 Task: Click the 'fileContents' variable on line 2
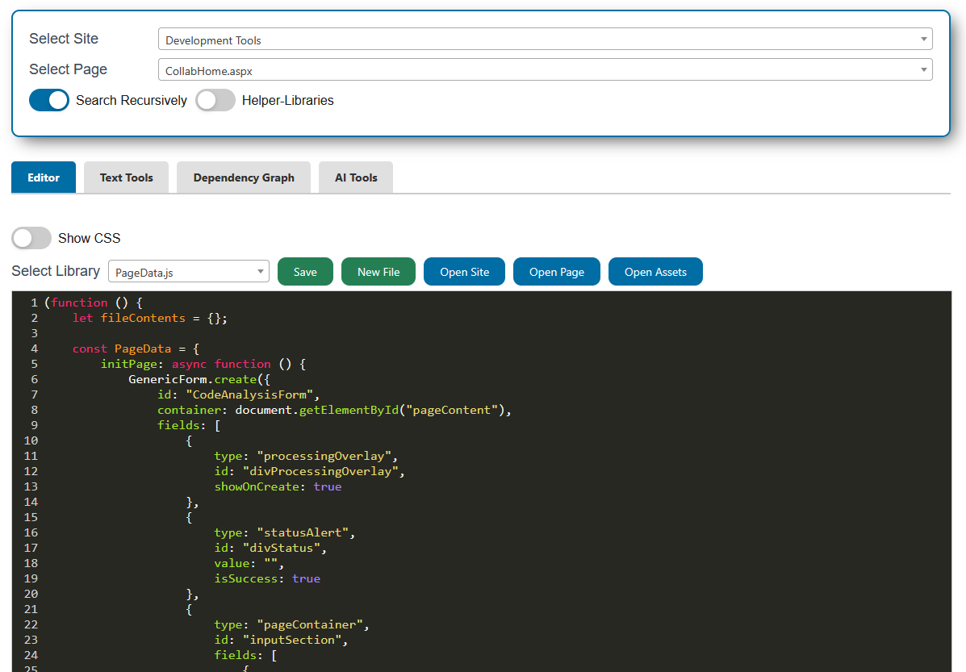(143, 318)
